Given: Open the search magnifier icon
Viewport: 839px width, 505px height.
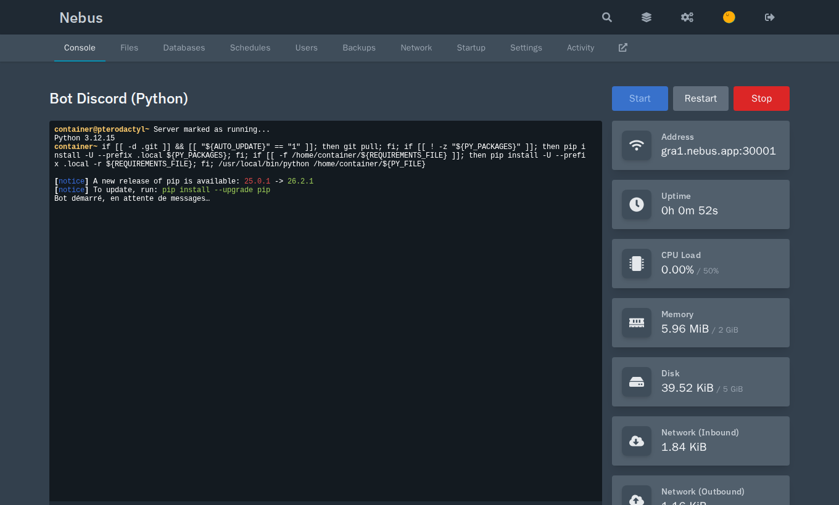Looking at the screenshot, I should tap(607, 17).
